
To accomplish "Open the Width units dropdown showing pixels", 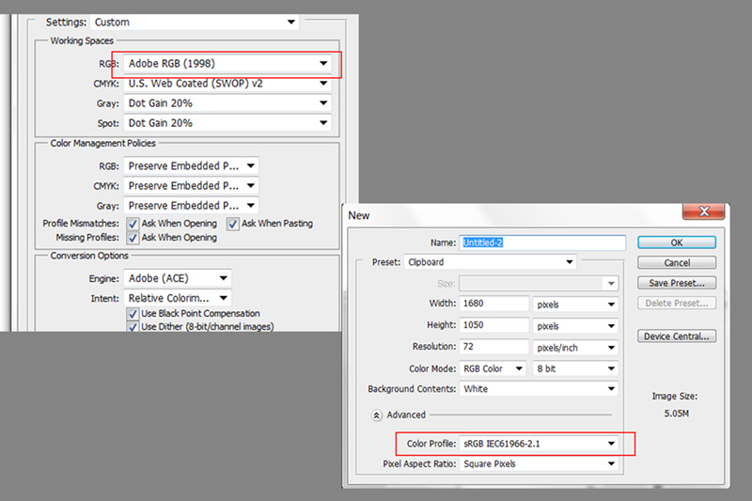I will [575, 305].
